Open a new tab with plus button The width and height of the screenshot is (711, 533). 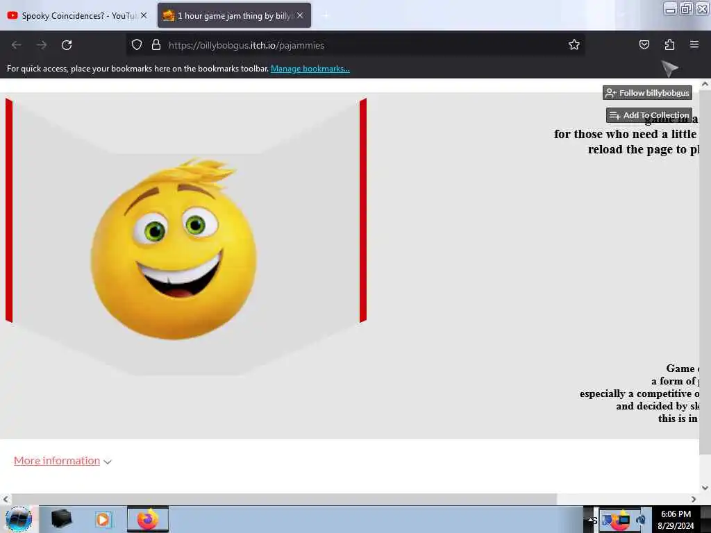coord(326,15)
